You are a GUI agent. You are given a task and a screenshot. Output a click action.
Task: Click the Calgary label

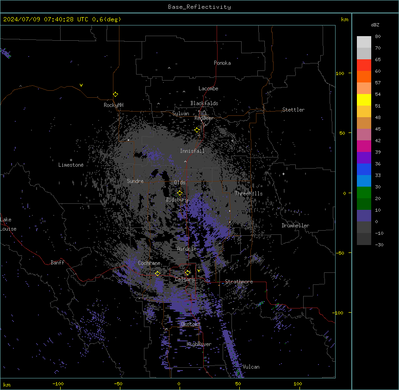[185, 279]
